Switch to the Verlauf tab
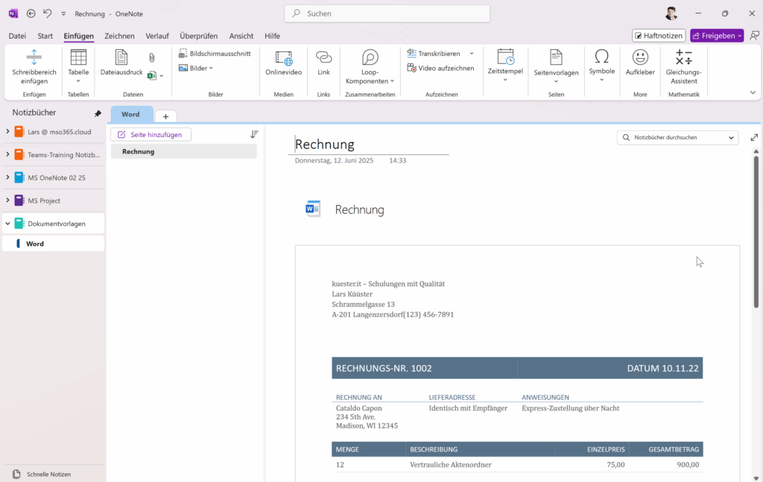The image size is (763, 482). coord(157,36)
